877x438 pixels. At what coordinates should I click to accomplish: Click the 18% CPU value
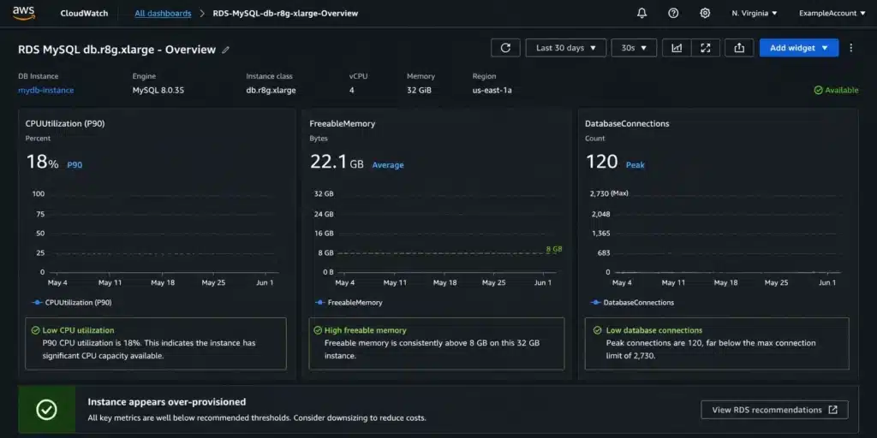tap(42, 162)
